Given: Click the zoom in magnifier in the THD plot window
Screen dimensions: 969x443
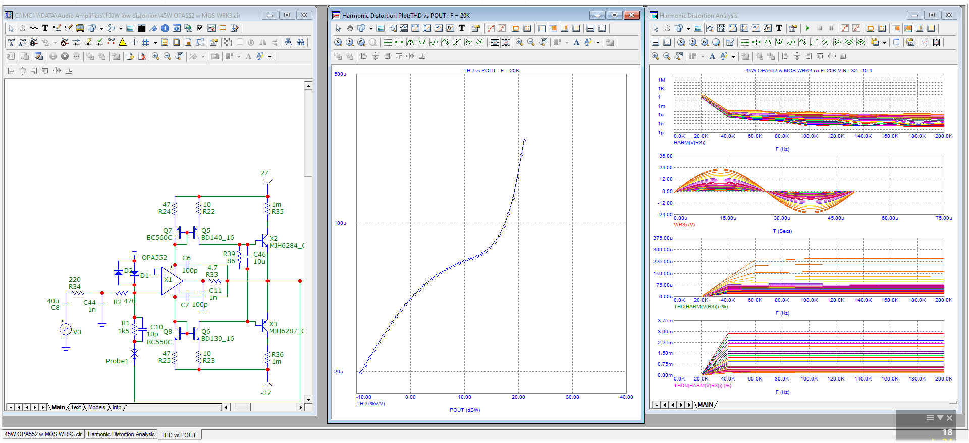Looking at the screenshot, I should pyautogui.click(x=519, y=42).
